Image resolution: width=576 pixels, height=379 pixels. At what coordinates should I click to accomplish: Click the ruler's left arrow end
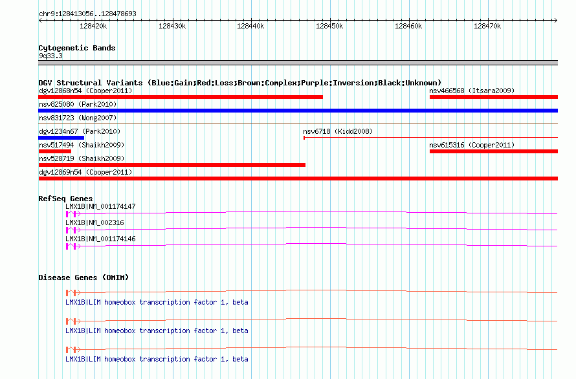[x=40, y=20]
